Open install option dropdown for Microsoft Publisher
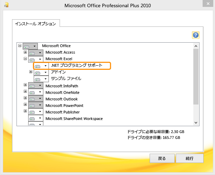 click(x=36, y=111)
